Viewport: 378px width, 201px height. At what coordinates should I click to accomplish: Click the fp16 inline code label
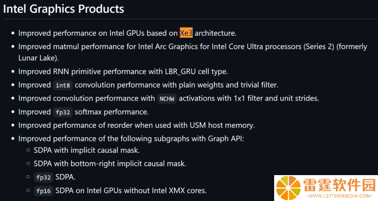point(44,191)
